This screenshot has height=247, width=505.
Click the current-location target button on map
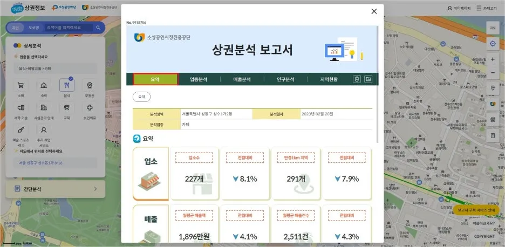[493, 44]
